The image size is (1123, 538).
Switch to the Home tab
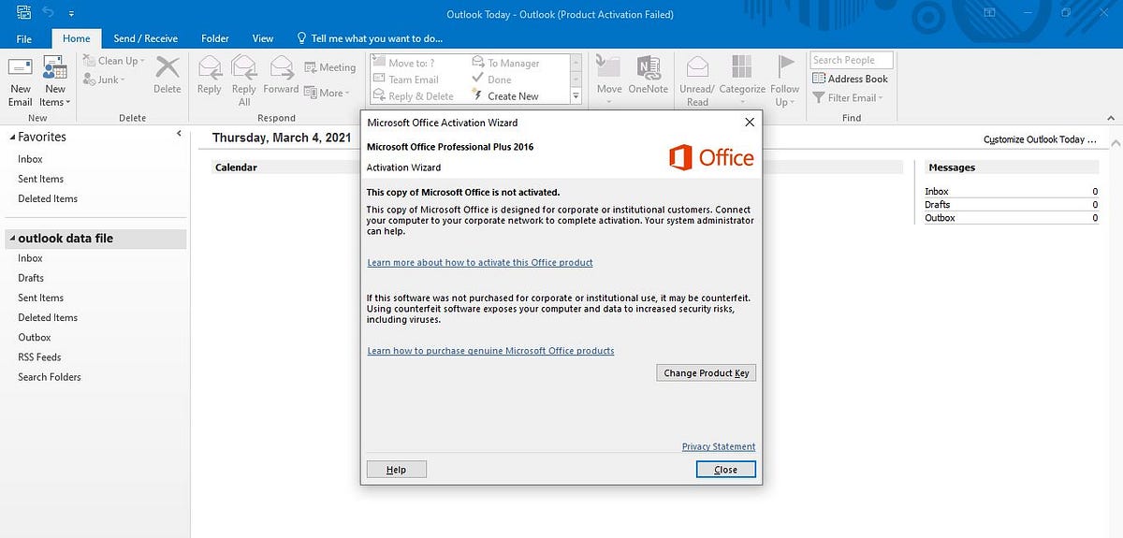click(77, 38)
